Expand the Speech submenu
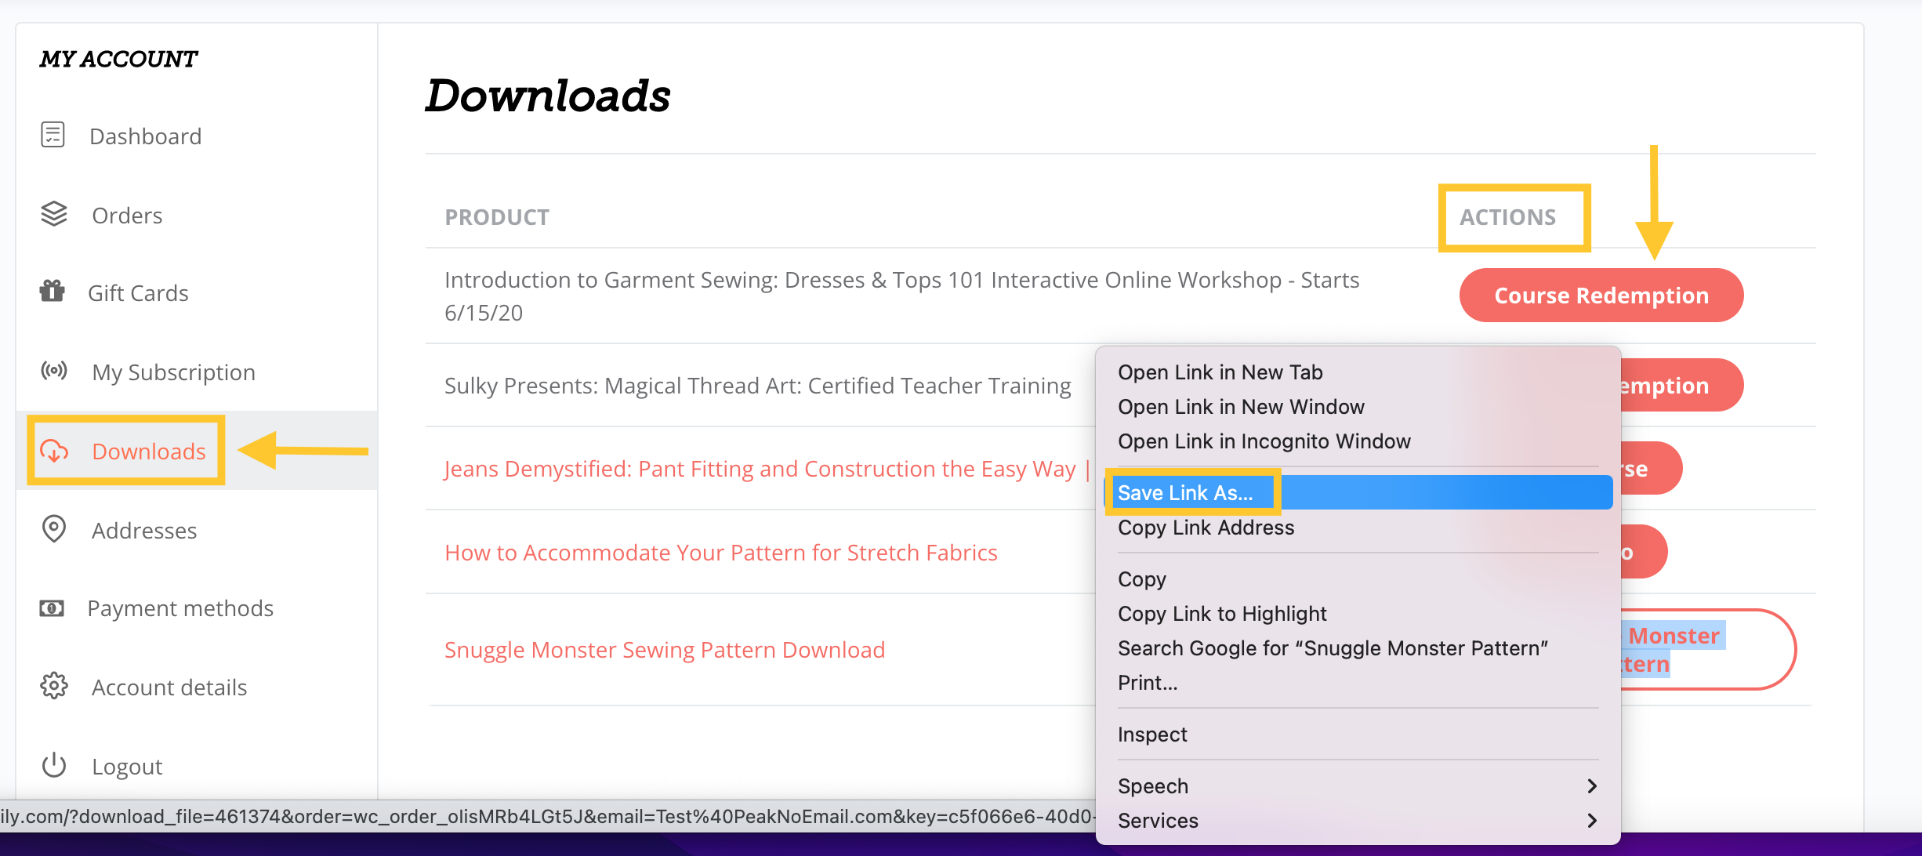This screenshot has width=1922, height=856. tap(1358, 786)
